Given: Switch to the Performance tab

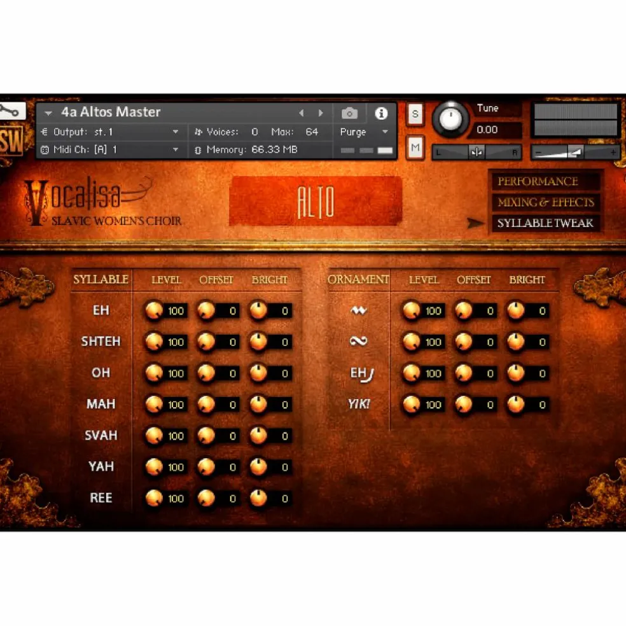Looking at the screenshot, I should click(x=545, y=182).
